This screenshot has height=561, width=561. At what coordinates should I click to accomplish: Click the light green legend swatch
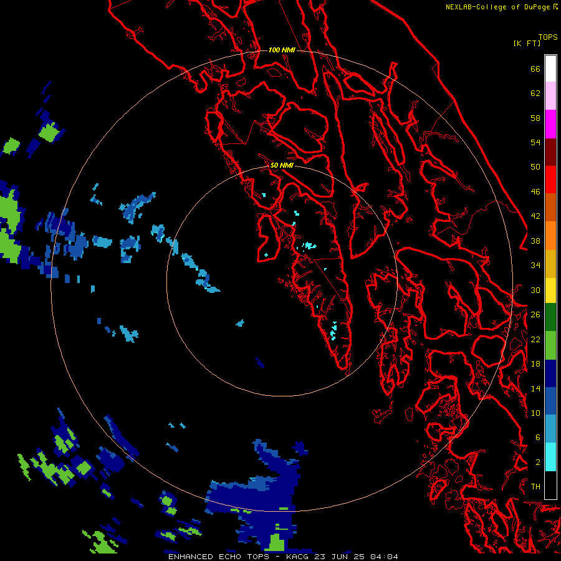coord(550,345)
